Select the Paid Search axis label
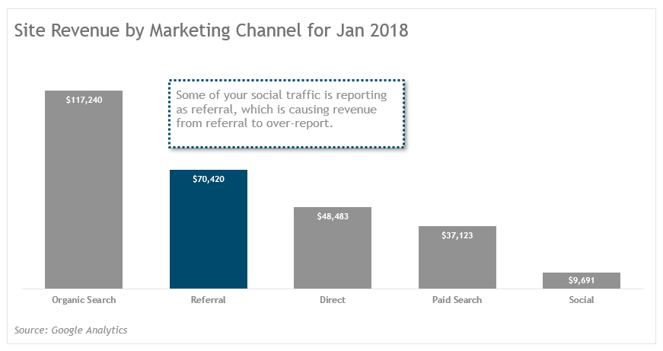 pyautogui.click(x=457, y=300)
